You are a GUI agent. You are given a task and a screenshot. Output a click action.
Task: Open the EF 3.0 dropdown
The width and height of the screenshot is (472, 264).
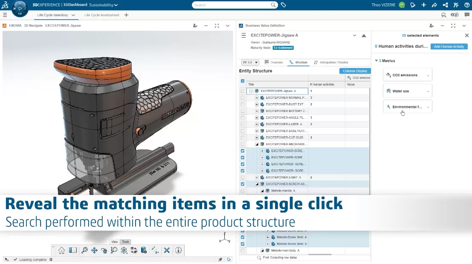point(250,63)
